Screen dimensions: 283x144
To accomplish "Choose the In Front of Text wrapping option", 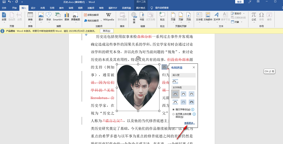I will pyautogui.click(x=192, y=102).
